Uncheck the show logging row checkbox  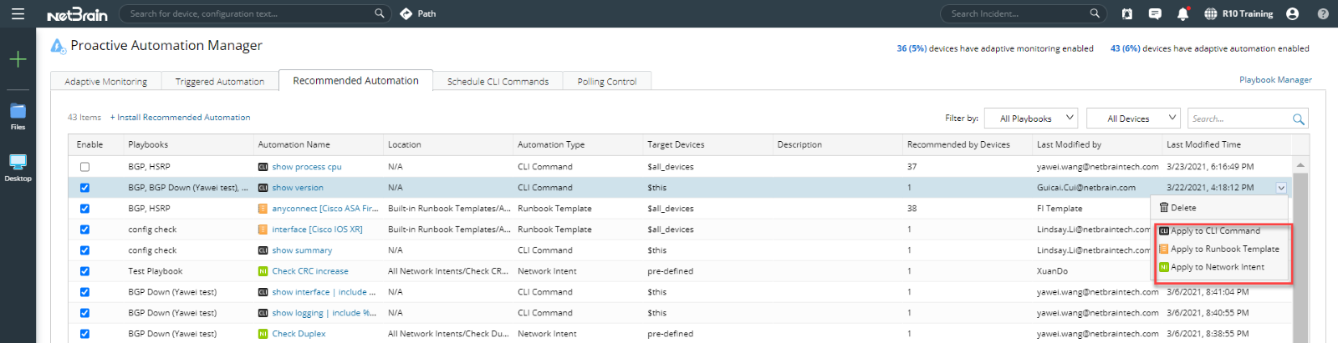pyautogui.click(x=84, y=313)
